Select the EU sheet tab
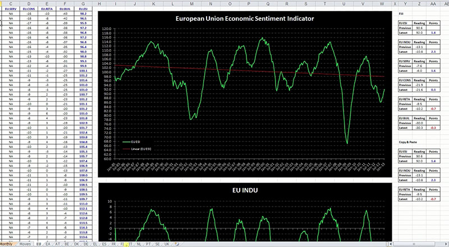Image resolution: width=449 pixels, height=247 pixels. (39, 244)
